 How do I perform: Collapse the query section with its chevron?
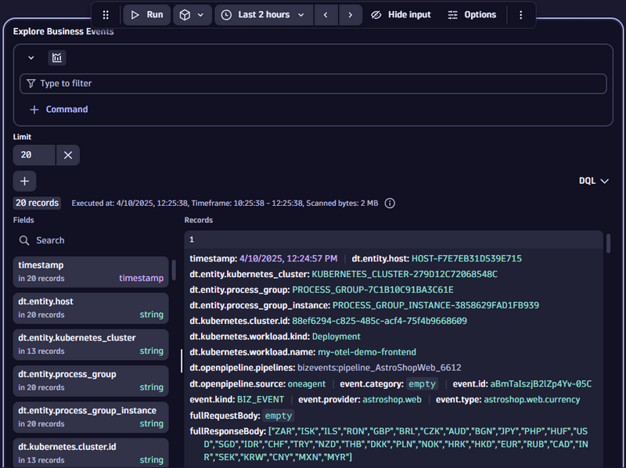point(30,58)
